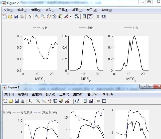Select Edit Plot arrow tool in Figure 1
This screenshot has width=161, height=139.
[30, 101]
